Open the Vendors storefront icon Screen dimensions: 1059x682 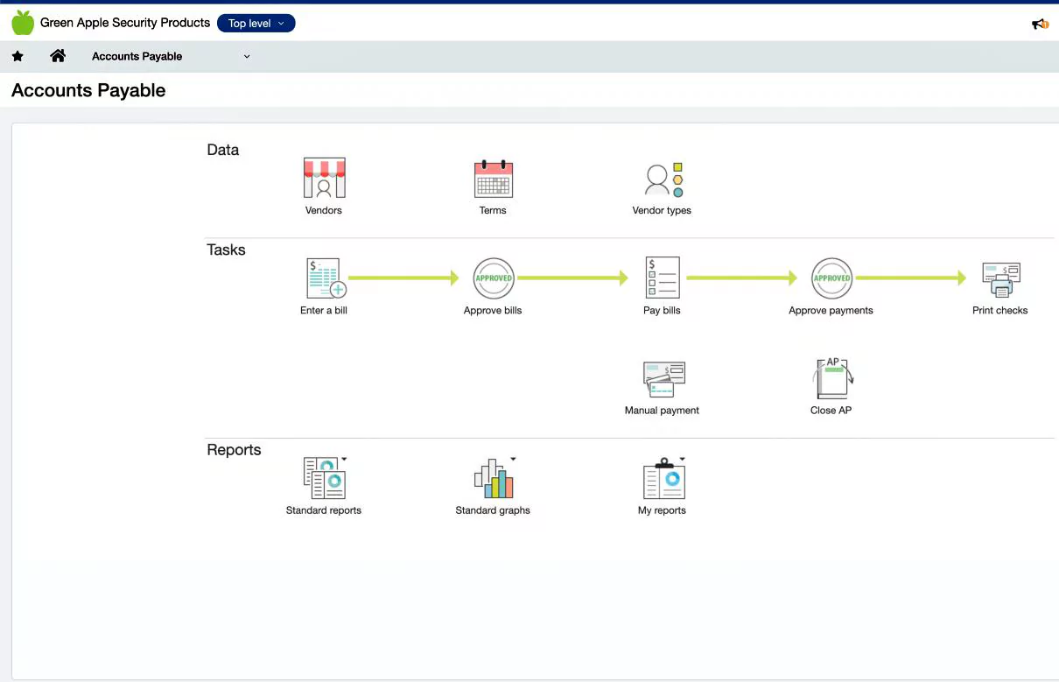click(x=324, y=179)
